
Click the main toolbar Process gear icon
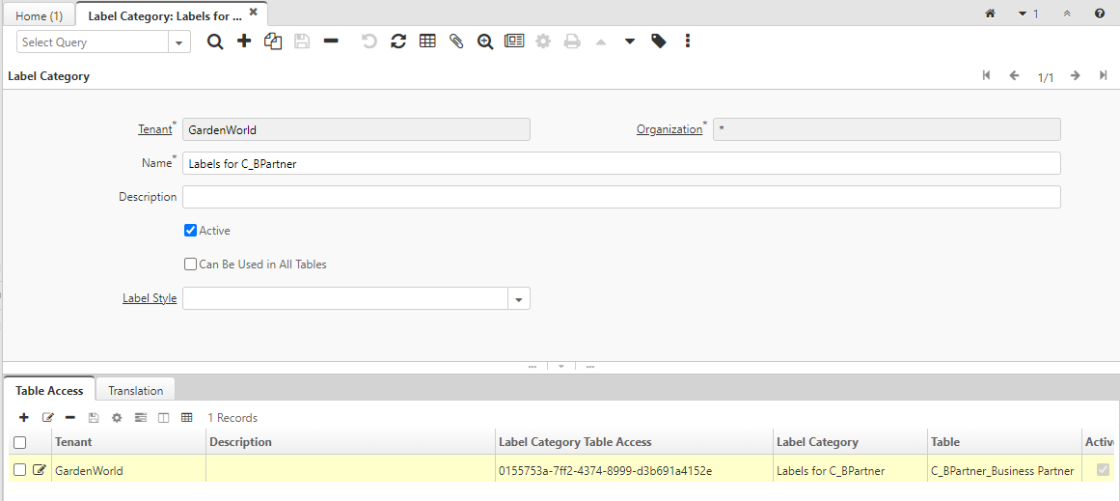pos(543,42)
